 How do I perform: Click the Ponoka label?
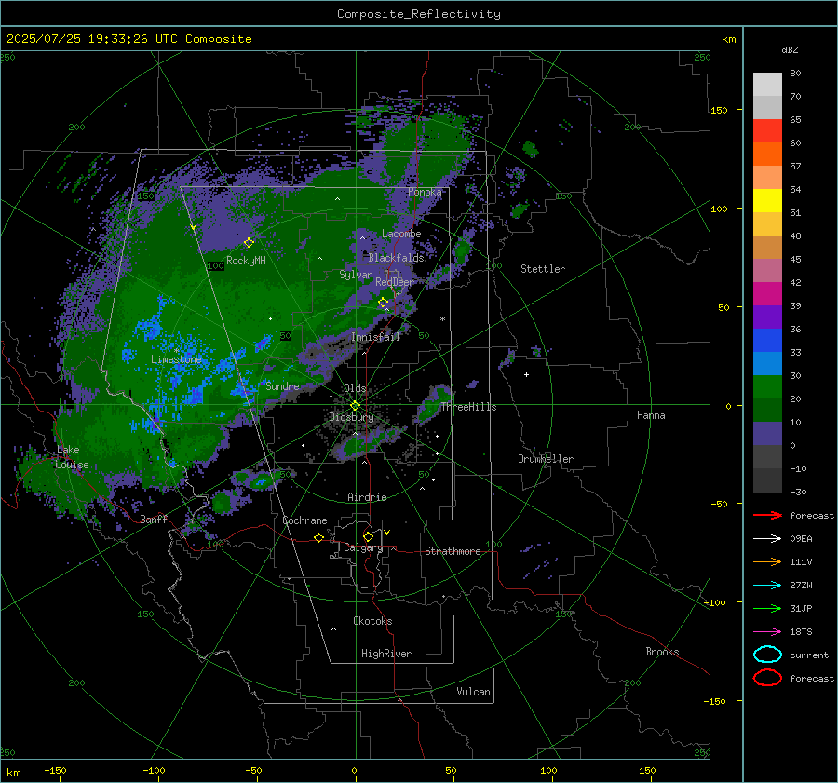(425, 192)
